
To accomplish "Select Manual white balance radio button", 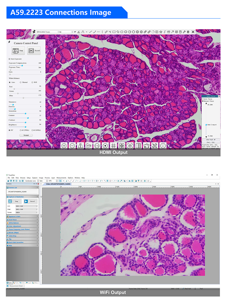I will [x=20, y=82].
